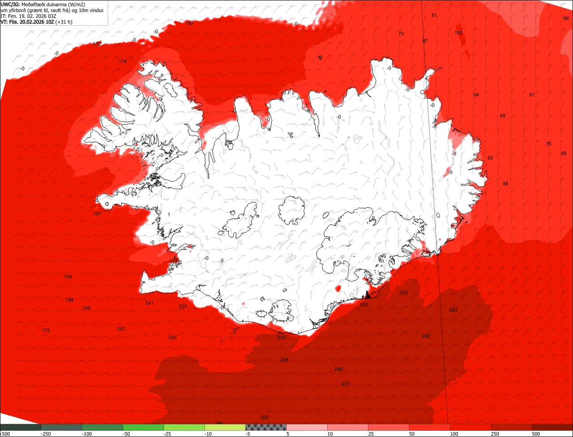Screen dimensions: 573x437
Task: Click the map value 169
Action: pos(86,308)
